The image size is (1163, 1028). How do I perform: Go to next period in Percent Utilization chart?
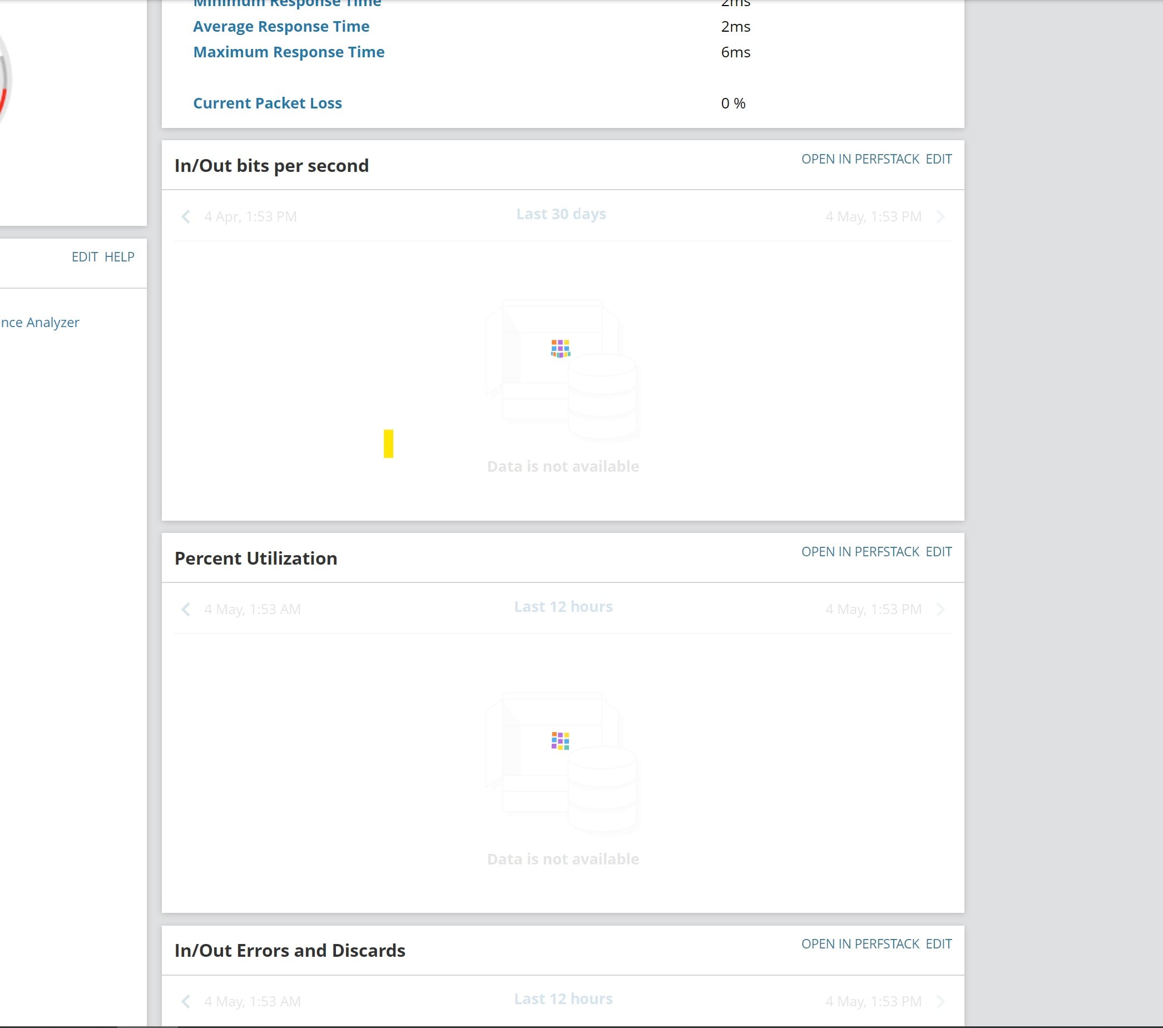(x=941, y=609)
